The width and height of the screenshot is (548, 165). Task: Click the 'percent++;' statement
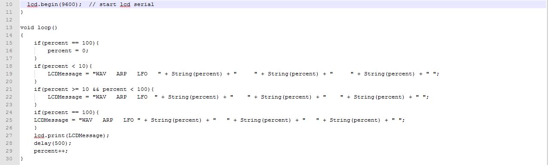[x=51, y=151]
